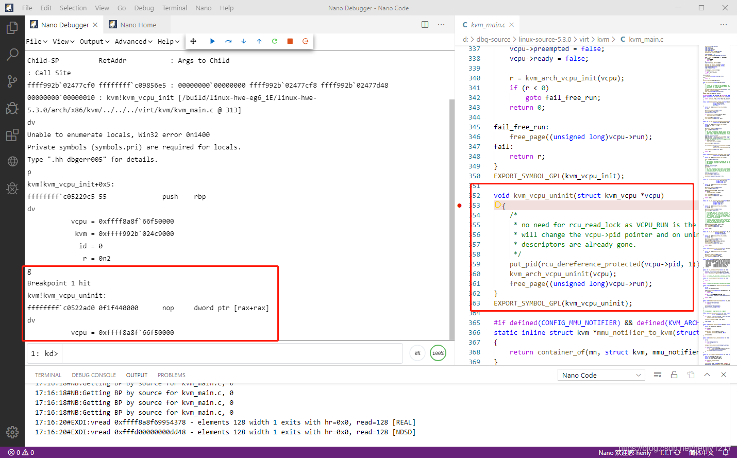Expand the kvm breadcrumb folder
The width and height of the screenshot is (737, 458).
(603, 39)
